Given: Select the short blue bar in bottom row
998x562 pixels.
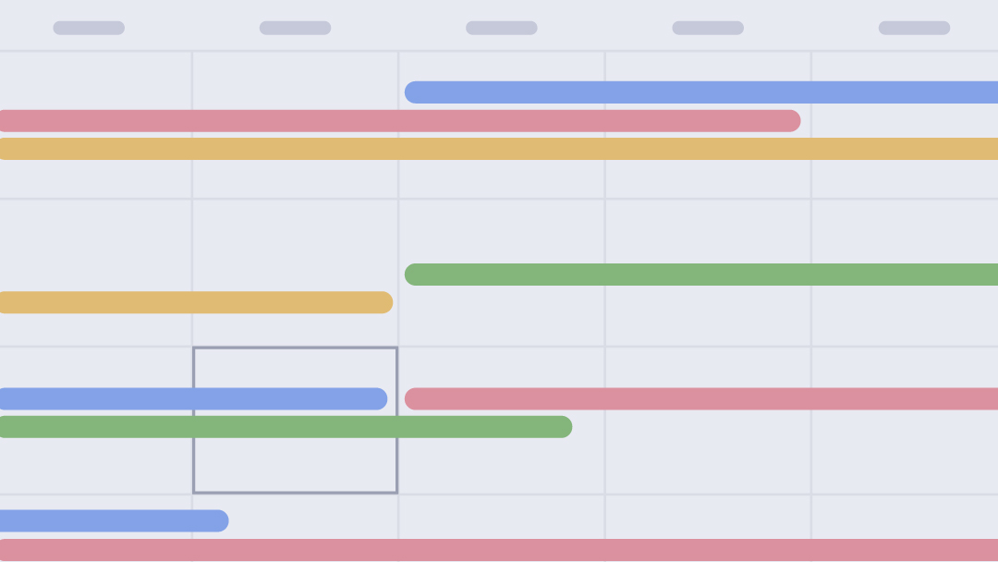Looking at the screenshot, I should pos(111,521).
